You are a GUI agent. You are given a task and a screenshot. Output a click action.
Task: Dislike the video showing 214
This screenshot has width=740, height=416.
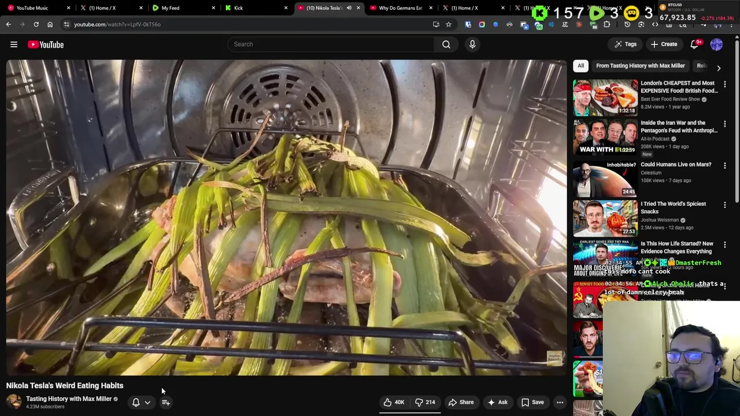coord(425,402)
